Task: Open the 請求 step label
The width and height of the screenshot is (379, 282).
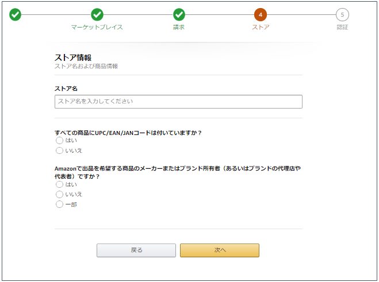Action: point(179,27)
